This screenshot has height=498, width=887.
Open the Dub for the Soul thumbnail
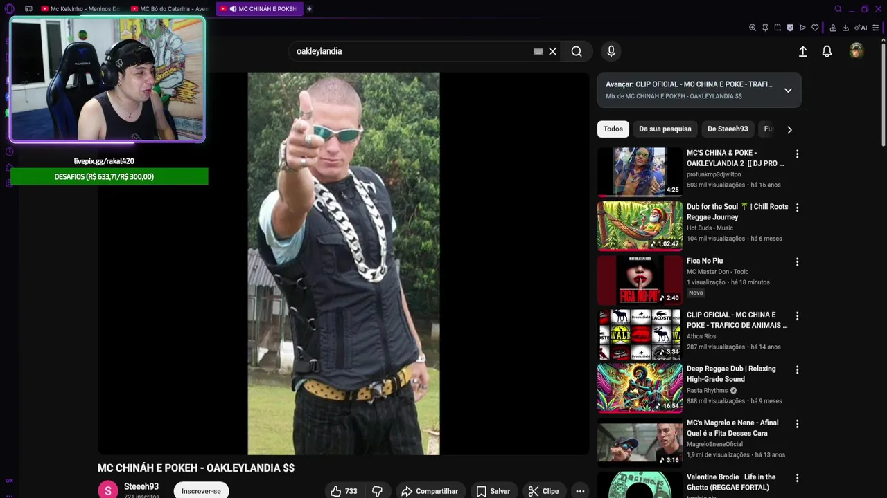tap(640, 225)
